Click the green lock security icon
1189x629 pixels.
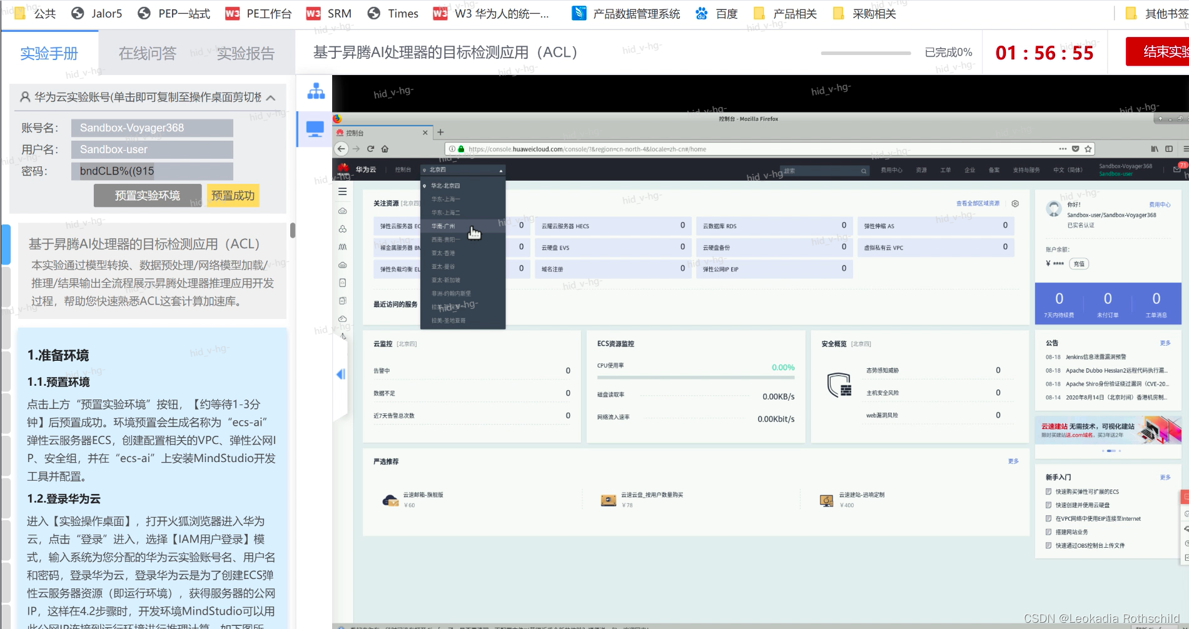click(461, 149)
